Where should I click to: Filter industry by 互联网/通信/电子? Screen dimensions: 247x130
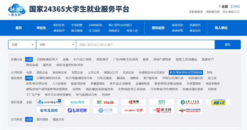[47, 60]
